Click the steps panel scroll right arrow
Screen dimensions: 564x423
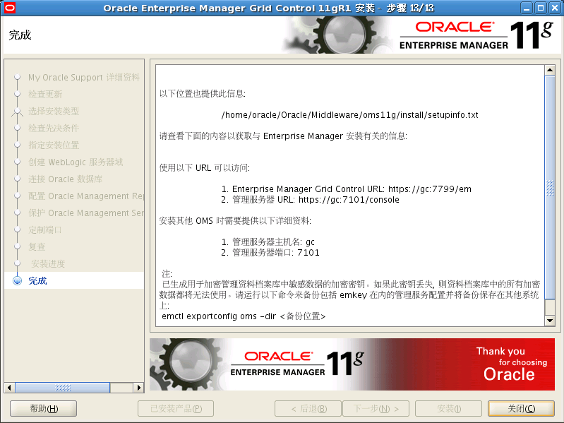(x=138, y=388)
